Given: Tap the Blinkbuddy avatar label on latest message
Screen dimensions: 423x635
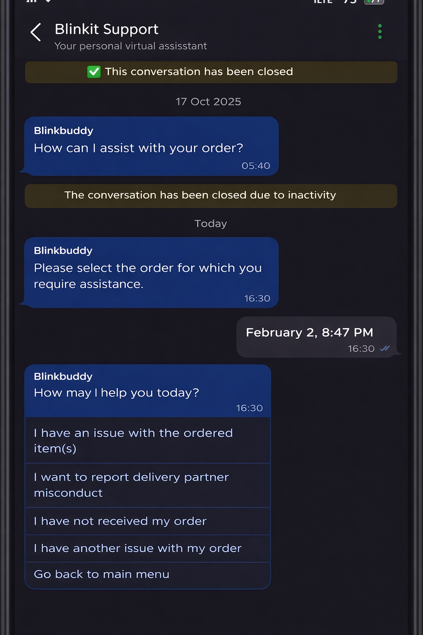Looking at the screenshot, I should (62, 376).
